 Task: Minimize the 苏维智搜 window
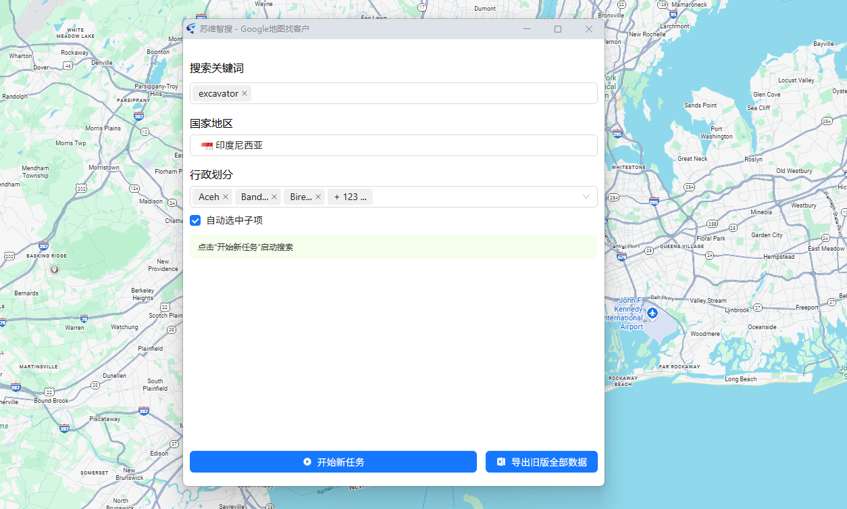click(527, 29)
